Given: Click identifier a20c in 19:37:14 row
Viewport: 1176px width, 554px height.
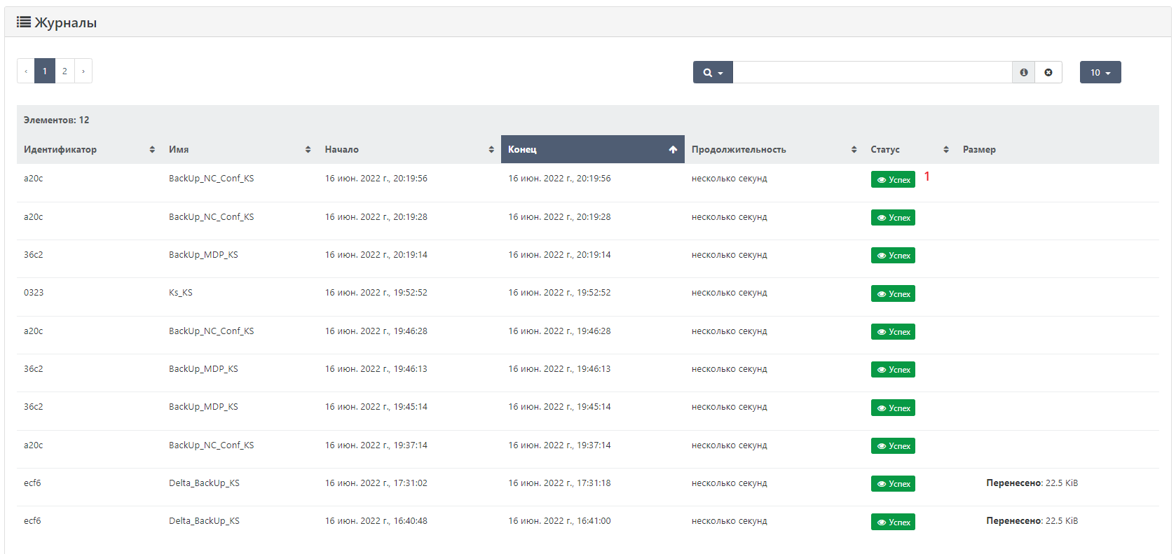Looking at the screenshot, I should [34, 445].
